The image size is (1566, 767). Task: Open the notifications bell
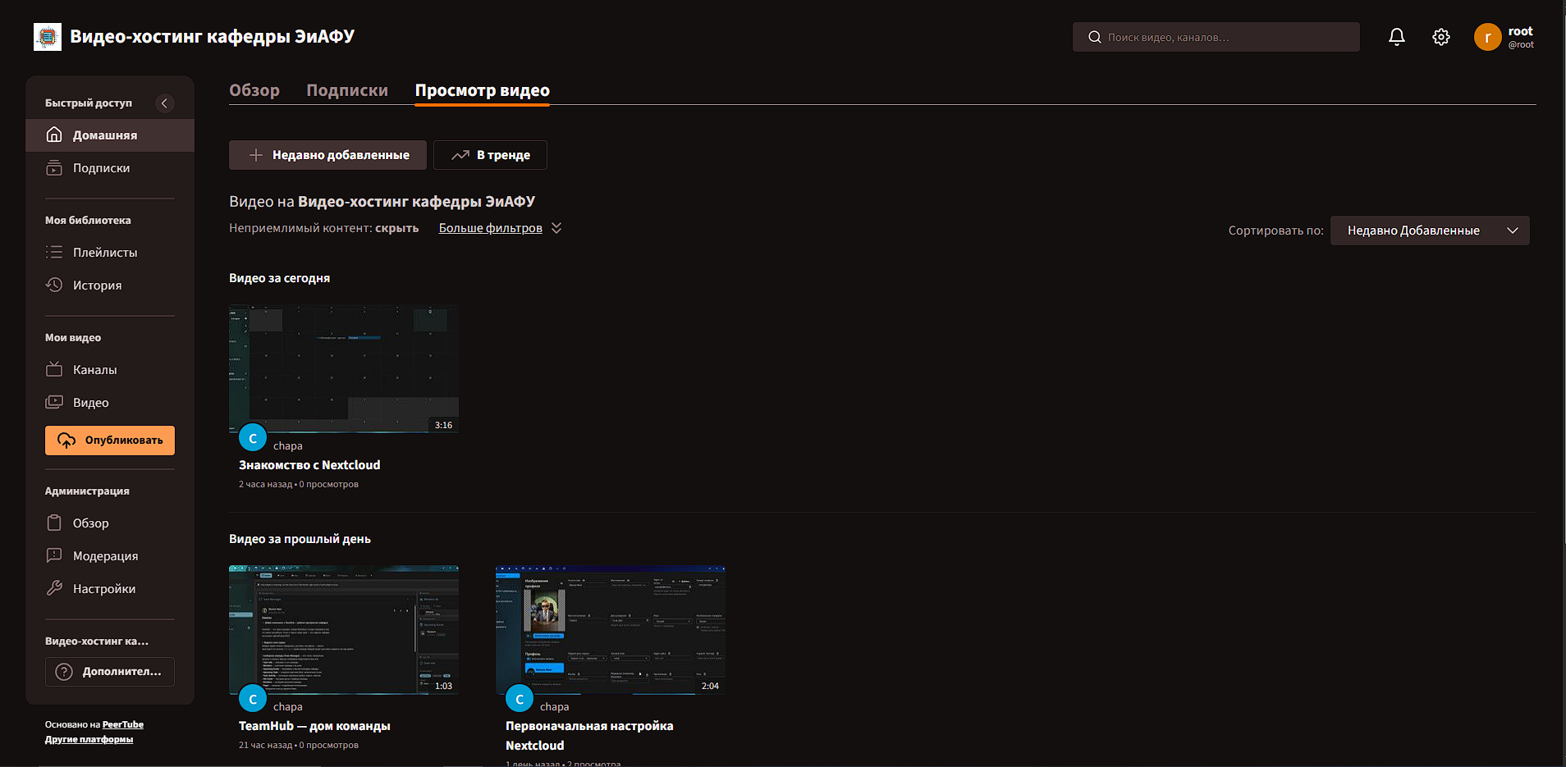tap(1397, 37)
